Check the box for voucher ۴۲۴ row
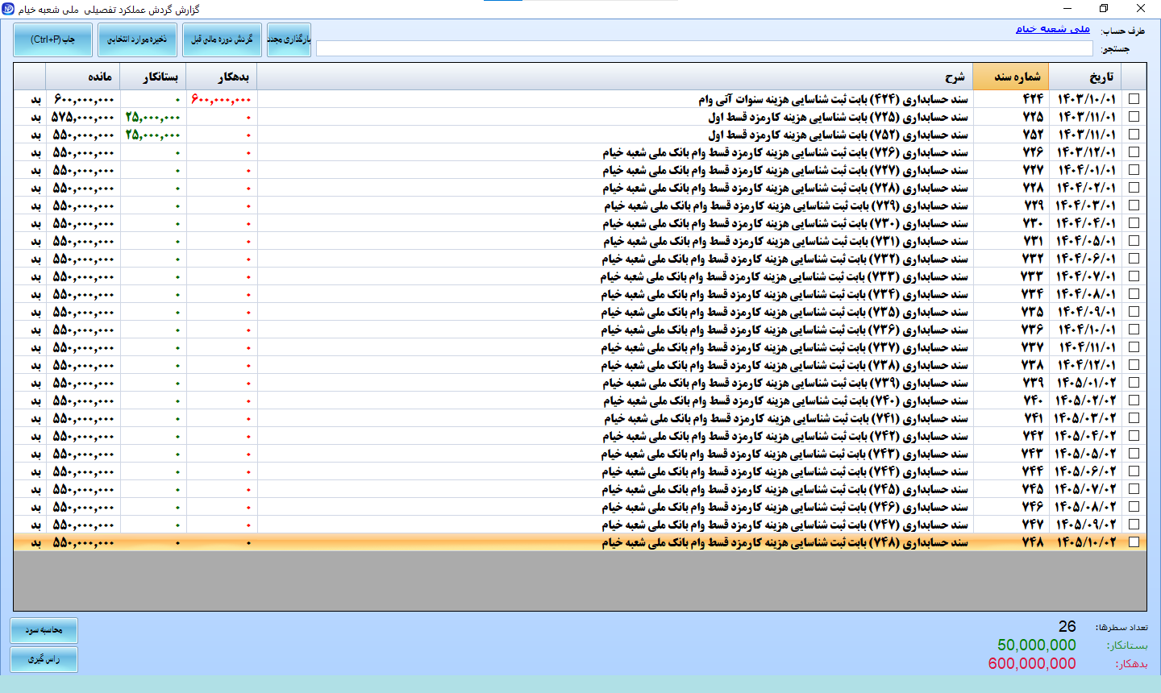Image resolution: width=1161 pixels, height=693 pixels. (1134, 99)
